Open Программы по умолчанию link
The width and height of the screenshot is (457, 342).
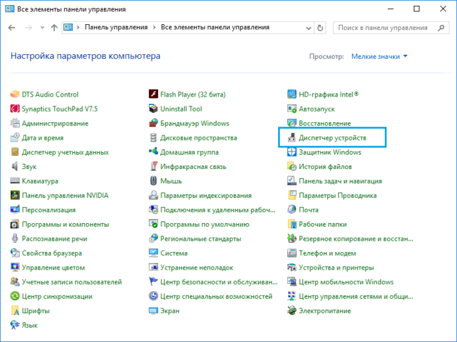[x=205, y=225]
